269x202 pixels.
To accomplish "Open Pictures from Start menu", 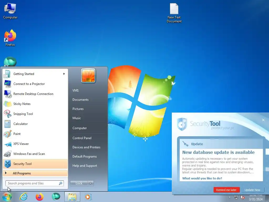I will click(x=78, y=109).
